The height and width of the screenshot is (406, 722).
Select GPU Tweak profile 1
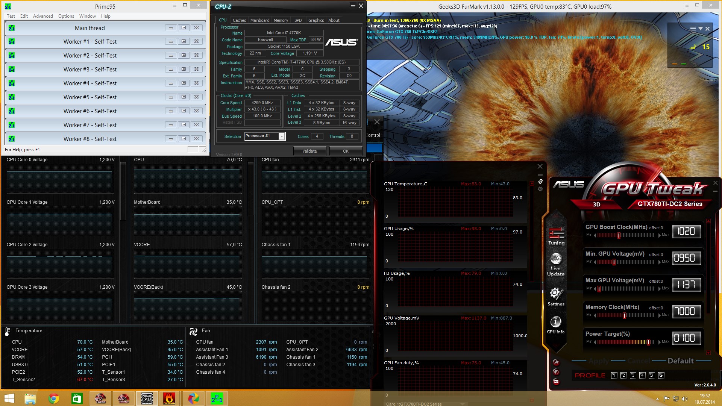coord(614,375)
